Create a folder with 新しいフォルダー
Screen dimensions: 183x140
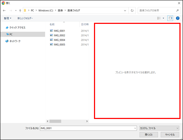coord(25,18)
